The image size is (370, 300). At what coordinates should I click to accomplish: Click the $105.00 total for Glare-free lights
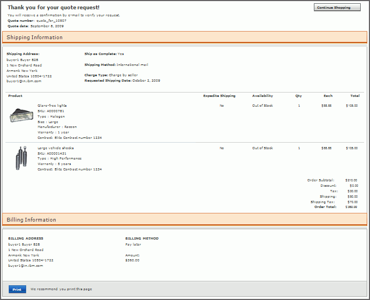tap(351, 106)
